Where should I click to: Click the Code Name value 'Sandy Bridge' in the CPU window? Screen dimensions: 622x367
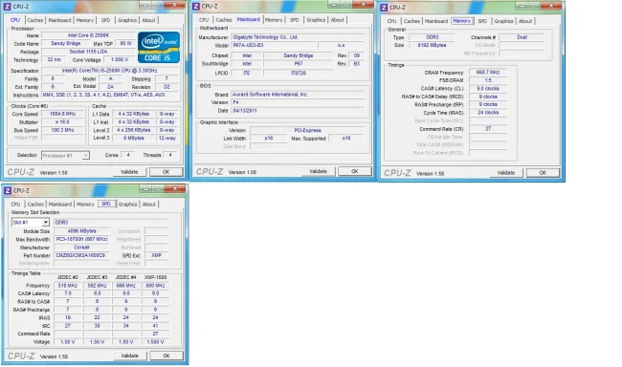(66, 44)
